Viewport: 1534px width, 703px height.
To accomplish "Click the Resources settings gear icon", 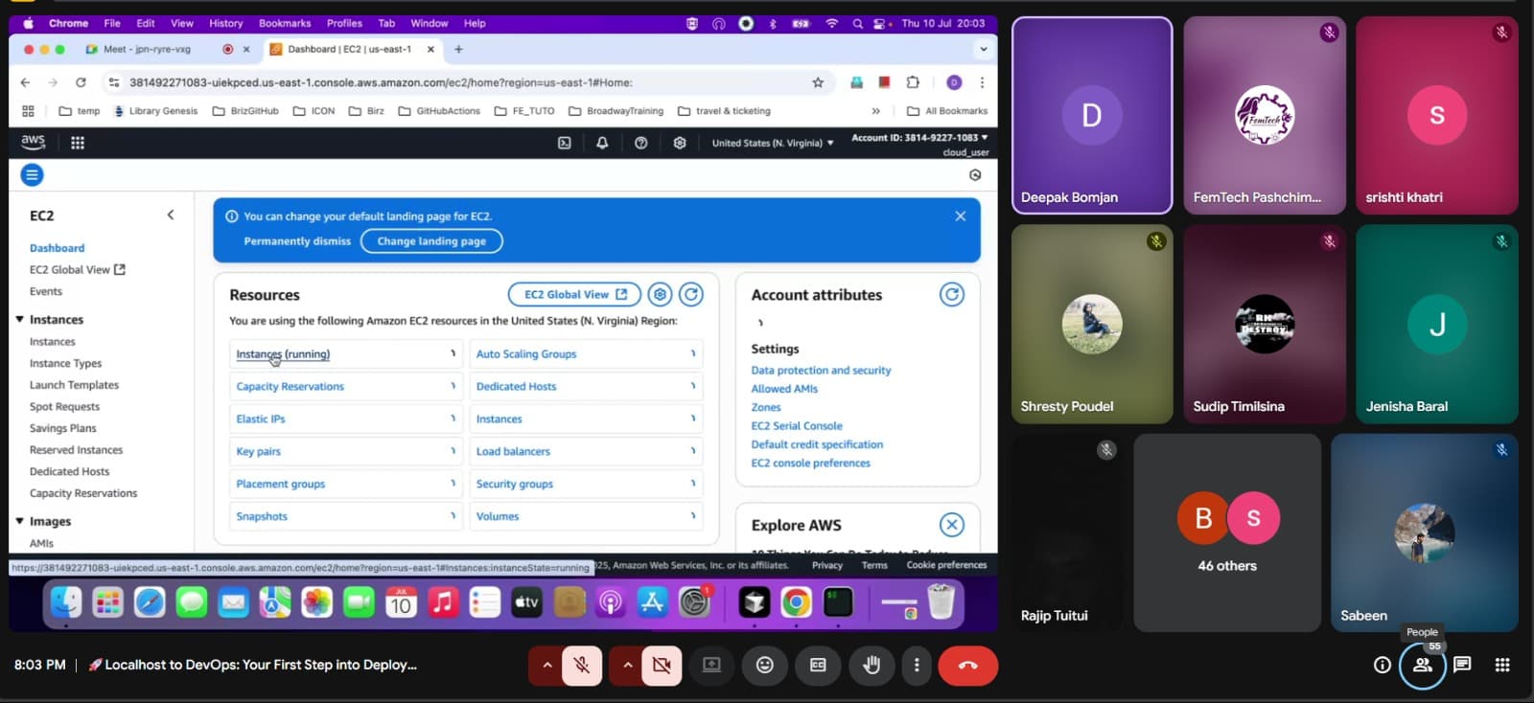I will pos(660,295).
